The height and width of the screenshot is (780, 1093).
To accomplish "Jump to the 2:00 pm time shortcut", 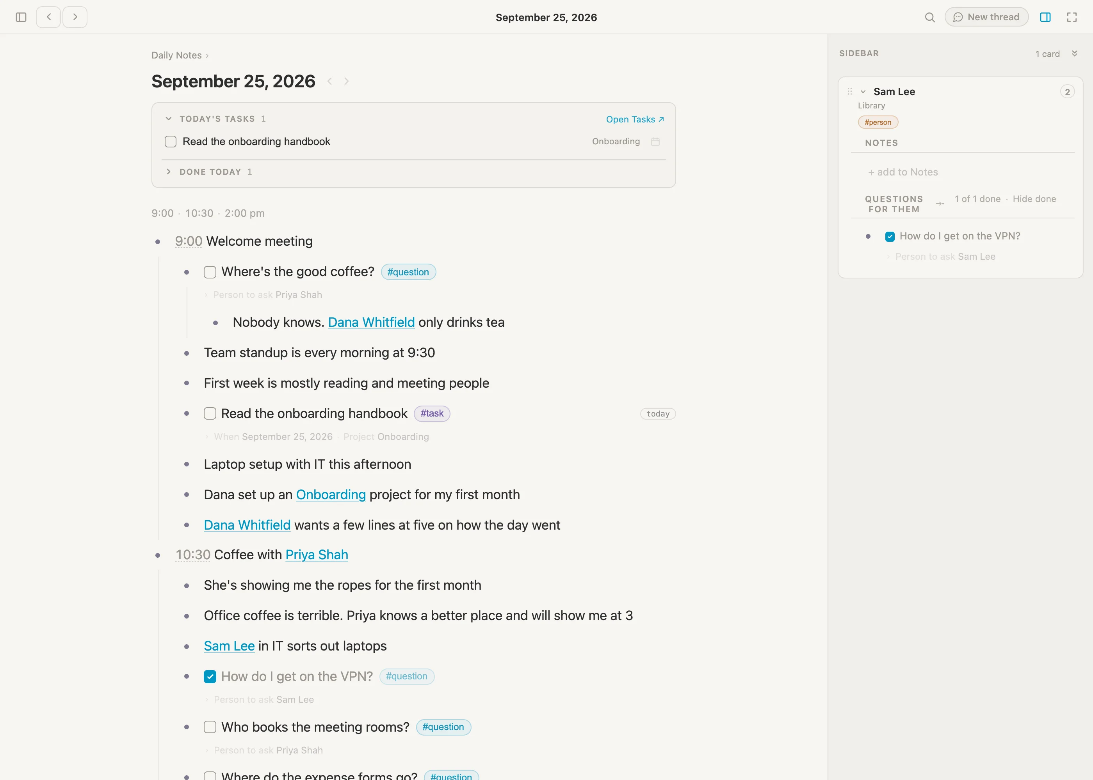I will tap(245, 213).
